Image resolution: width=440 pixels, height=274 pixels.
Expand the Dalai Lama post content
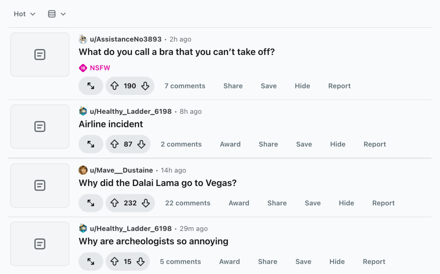tap(91, 203)
